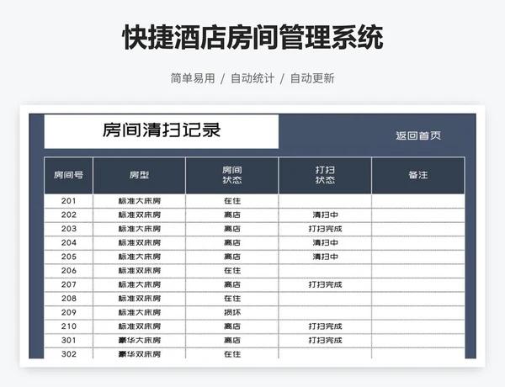The width and height of the screenshot is (505, 387).
Task: Click the 备注 column header
Action: pos(418,176)
